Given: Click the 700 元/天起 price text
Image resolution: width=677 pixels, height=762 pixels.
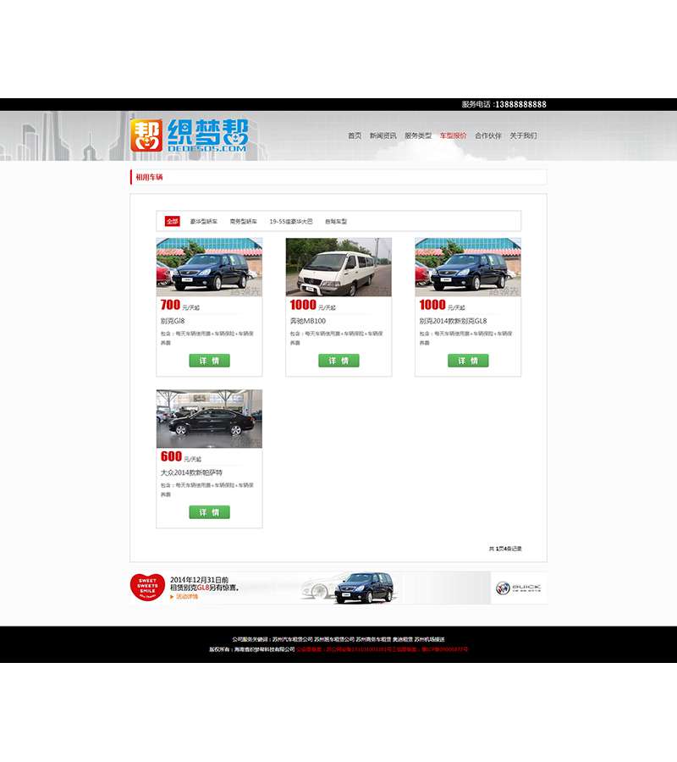Looking at the screenshot, I should (179, 305).
